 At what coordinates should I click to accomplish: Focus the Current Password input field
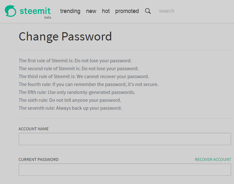[125, 169]
